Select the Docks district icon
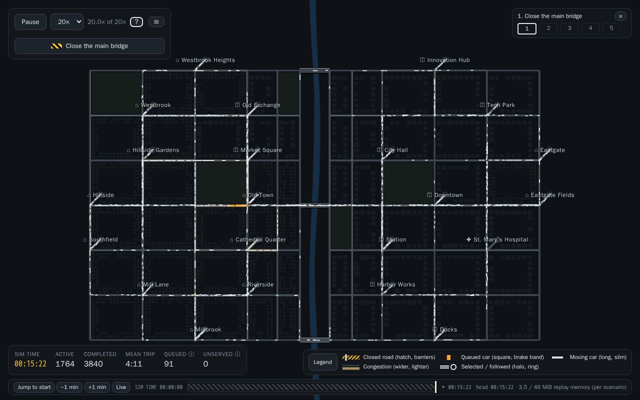Screen dimensions: 640x400 (x=435, y=329)
